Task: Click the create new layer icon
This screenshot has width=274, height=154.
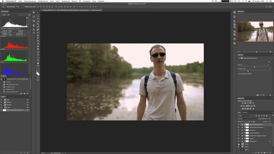Action: (x=267, y=153)
